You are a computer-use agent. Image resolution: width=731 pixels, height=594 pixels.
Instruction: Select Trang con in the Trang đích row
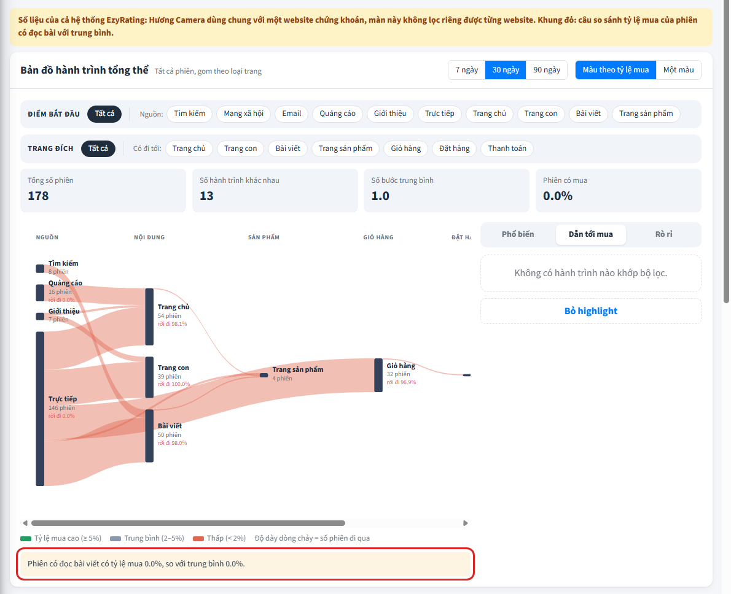[241, 148]
